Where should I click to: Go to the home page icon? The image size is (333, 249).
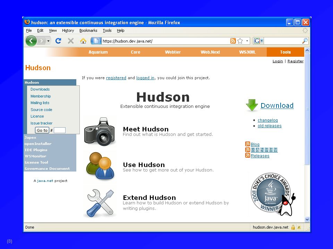click(x=83, y=41)
